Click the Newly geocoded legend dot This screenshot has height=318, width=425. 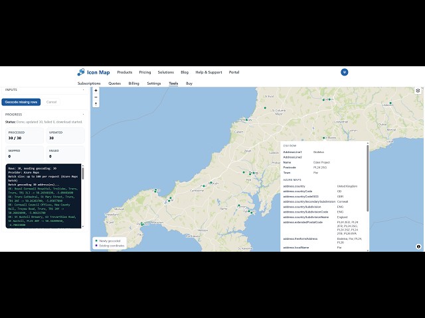tap(96, 240)
